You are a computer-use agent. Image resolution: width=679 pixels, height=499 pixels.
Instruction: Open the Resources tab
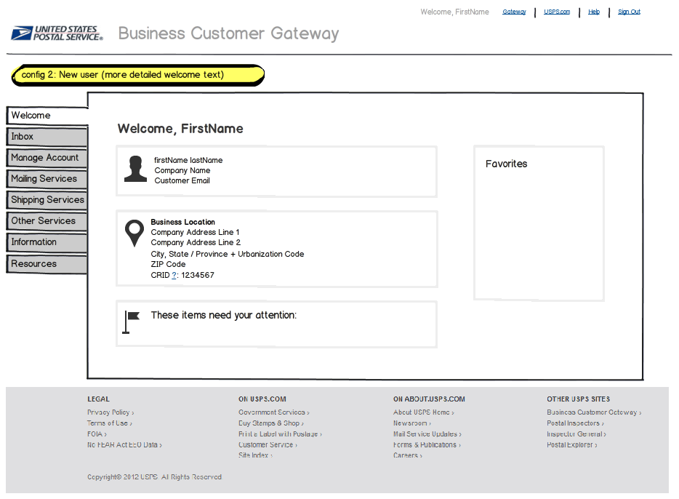[x=47, y=264]
